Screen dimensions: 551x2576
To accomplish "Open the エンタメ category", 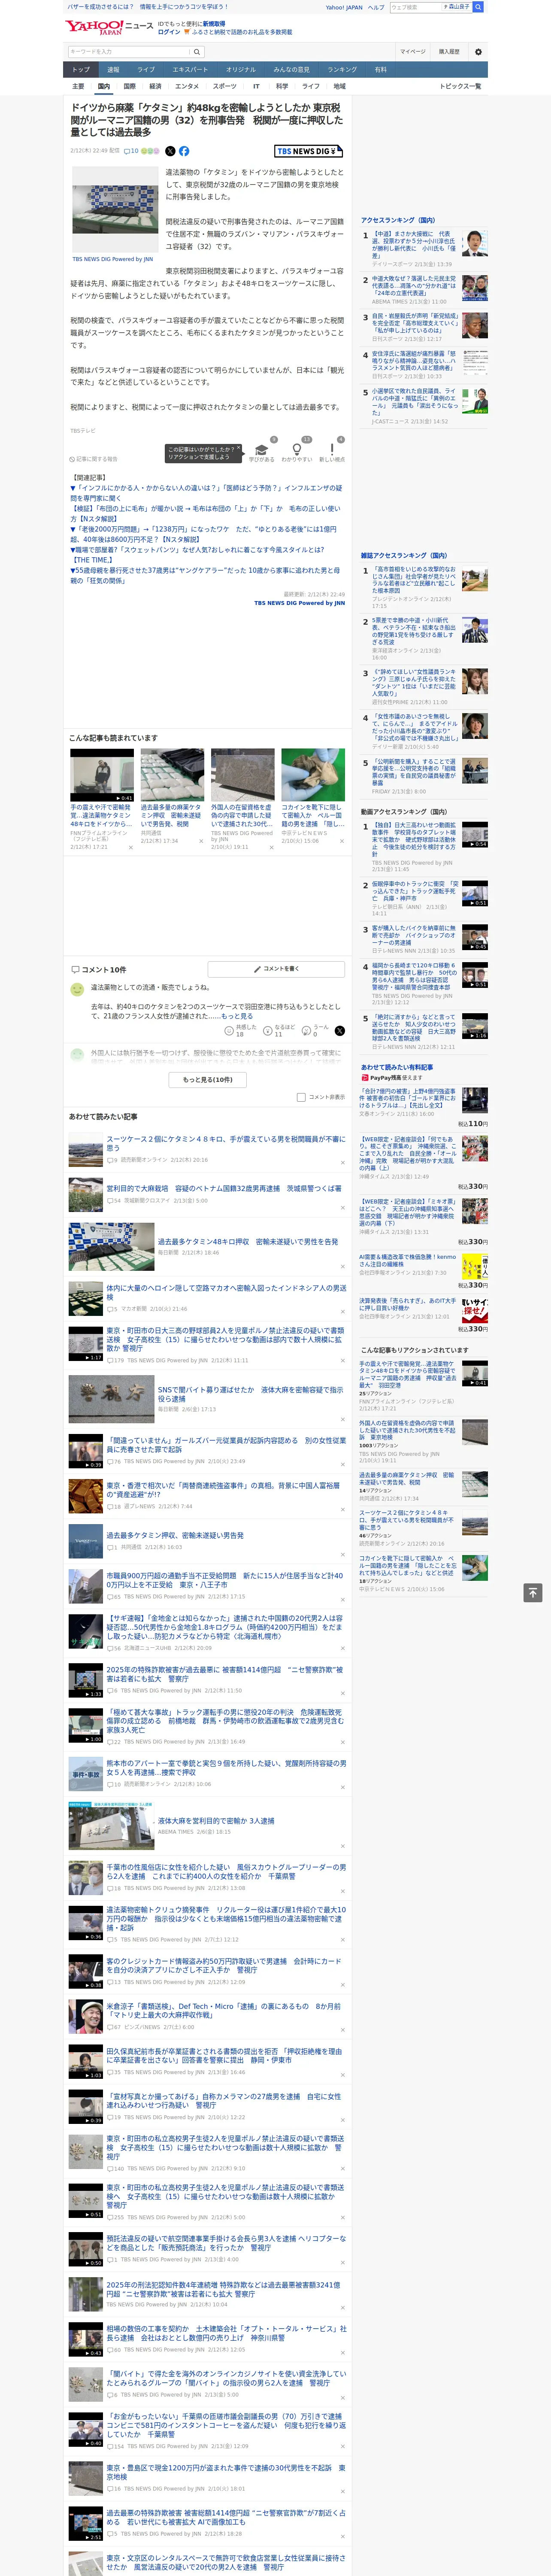I will click(187, 86).
